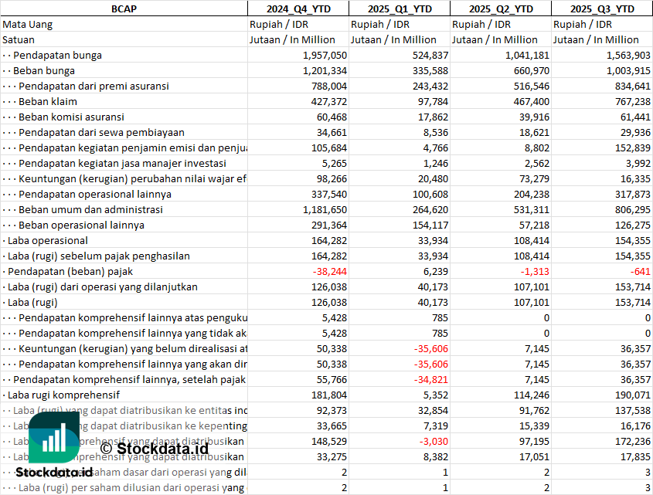Select the 2025_Q3_YTD column header
Image resolution: width=653 pixels, height=495 pixels.
tap(602, 8)
